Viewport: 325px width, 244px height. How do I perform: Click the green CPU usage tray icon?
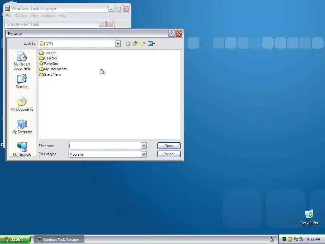coord(284,239)
